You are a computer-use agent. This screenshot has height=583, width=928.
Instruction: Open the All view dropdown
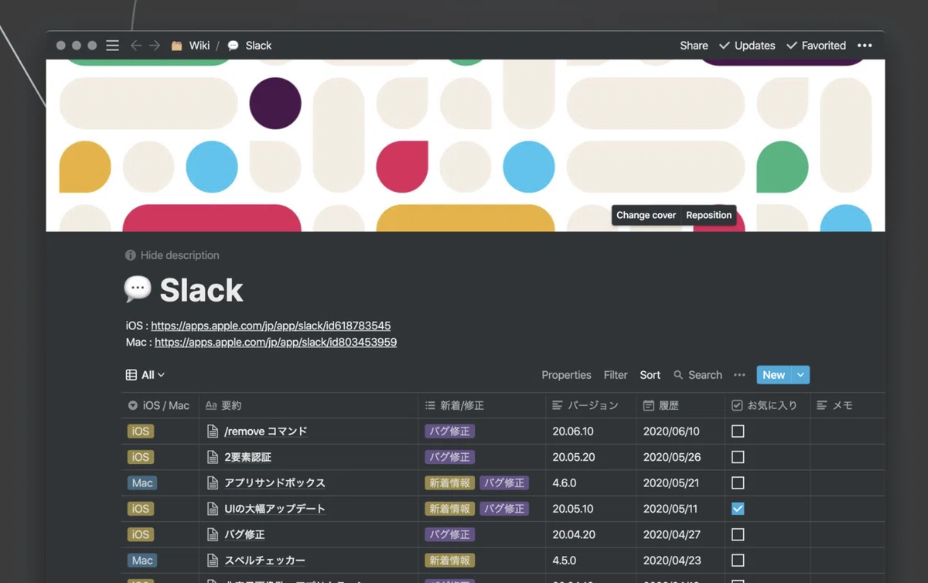click(x=145, y=375)
